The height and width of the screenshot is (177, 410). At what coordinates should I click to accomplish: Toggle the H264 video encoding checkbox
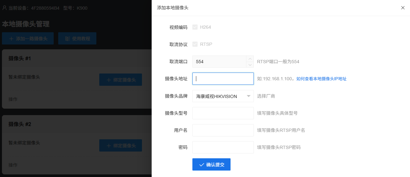(195, 27)
